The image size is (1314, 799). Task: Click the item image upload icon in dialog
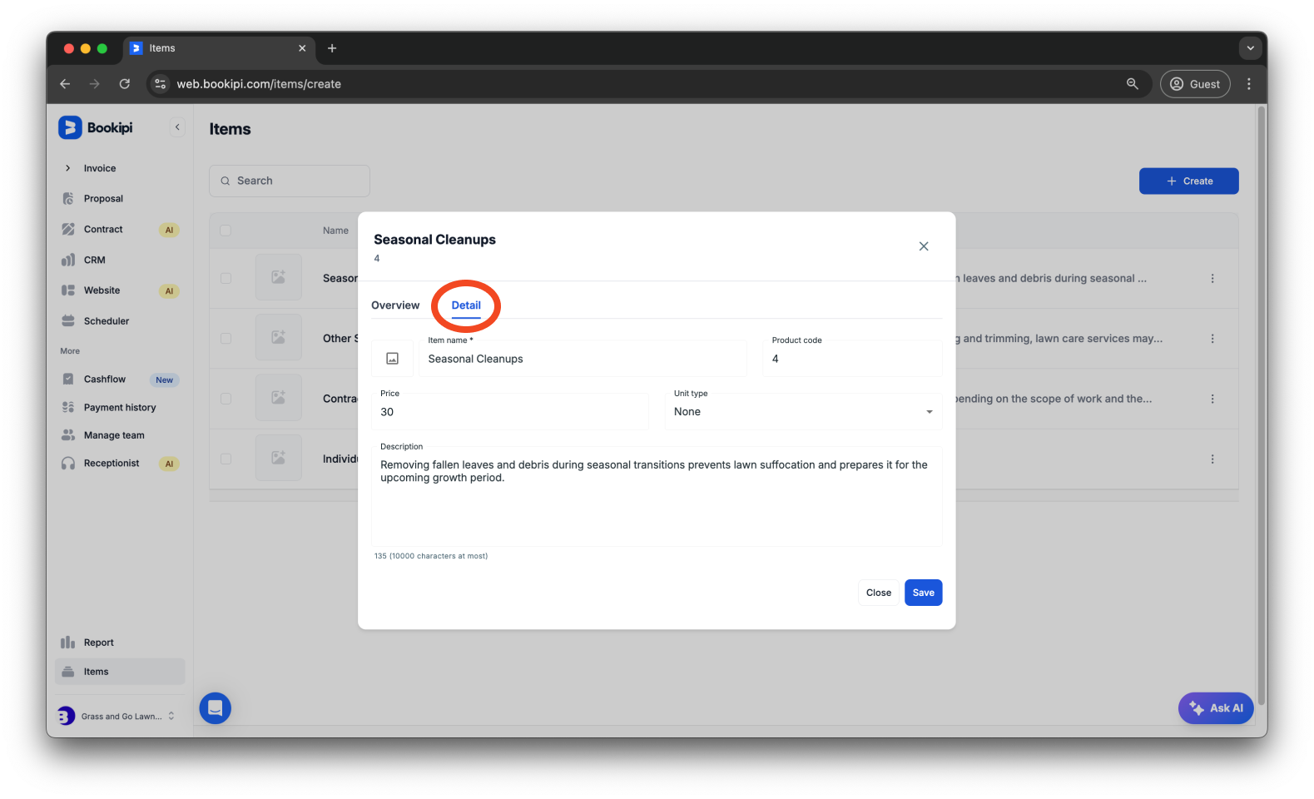(393, 359)
